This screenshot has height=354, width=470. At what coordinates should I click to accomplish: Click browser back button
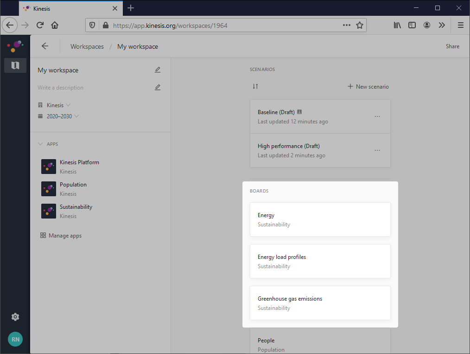(10, 25)
